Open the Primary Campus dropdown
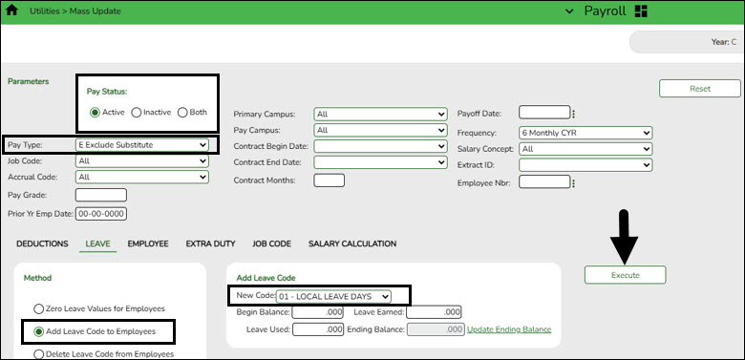Viewport: 745px width, 360px height. (380, 114)
